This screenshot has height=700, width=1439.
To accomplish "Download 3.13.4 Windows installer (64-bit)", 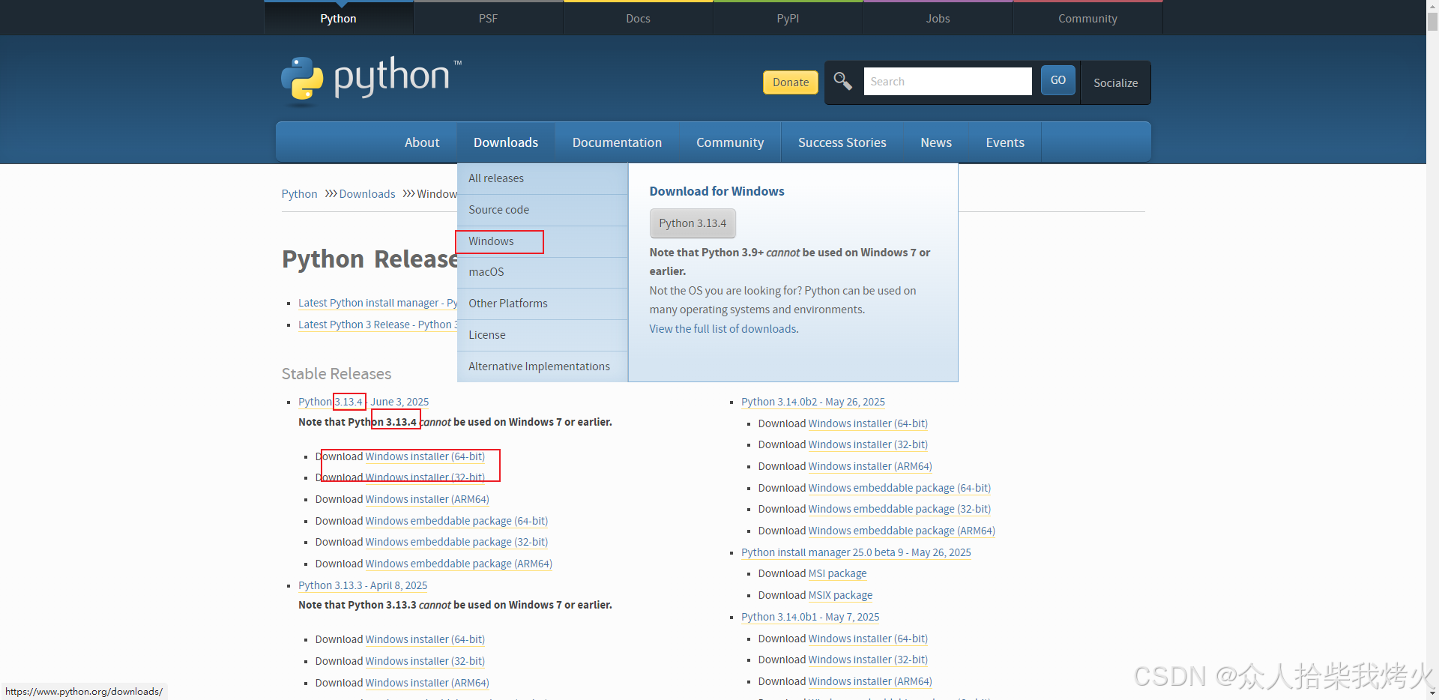I will point(425,456).
